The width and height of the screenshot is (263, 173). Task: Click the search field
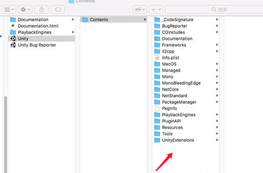click(214, 10)
